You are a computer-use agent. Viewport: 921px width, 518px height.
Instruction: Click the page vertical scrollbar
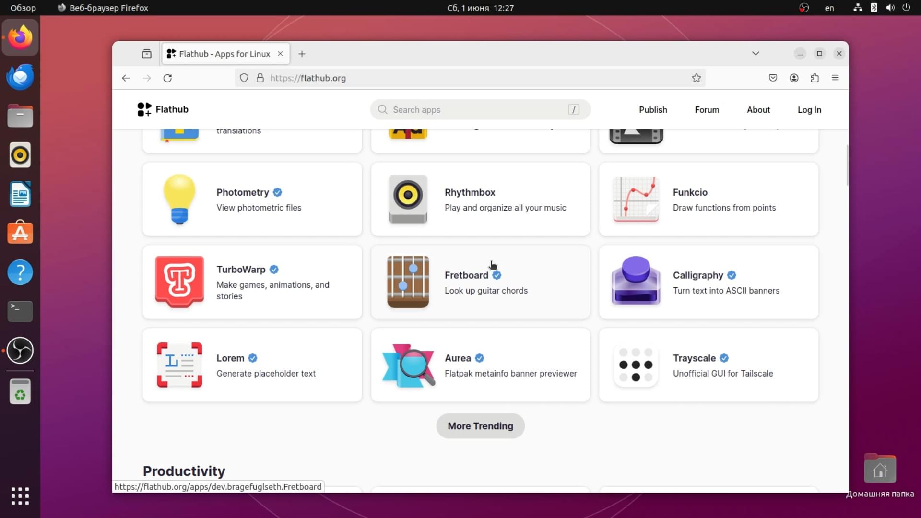pyautogui.click(x=847, y=165)
